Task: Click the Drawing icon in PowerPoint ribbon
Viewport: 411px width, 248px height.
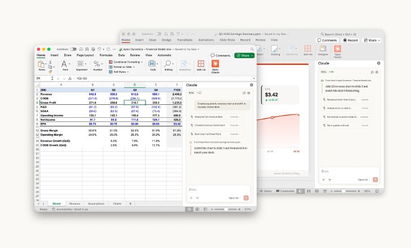Action: pos(275,48)
